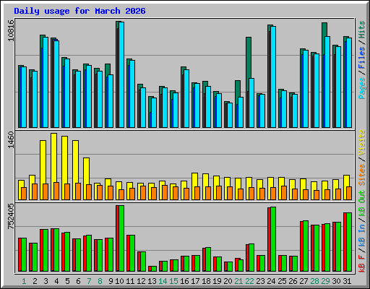
Task: Click the cyan Pages bar for day 10
Action: (121, 74)
